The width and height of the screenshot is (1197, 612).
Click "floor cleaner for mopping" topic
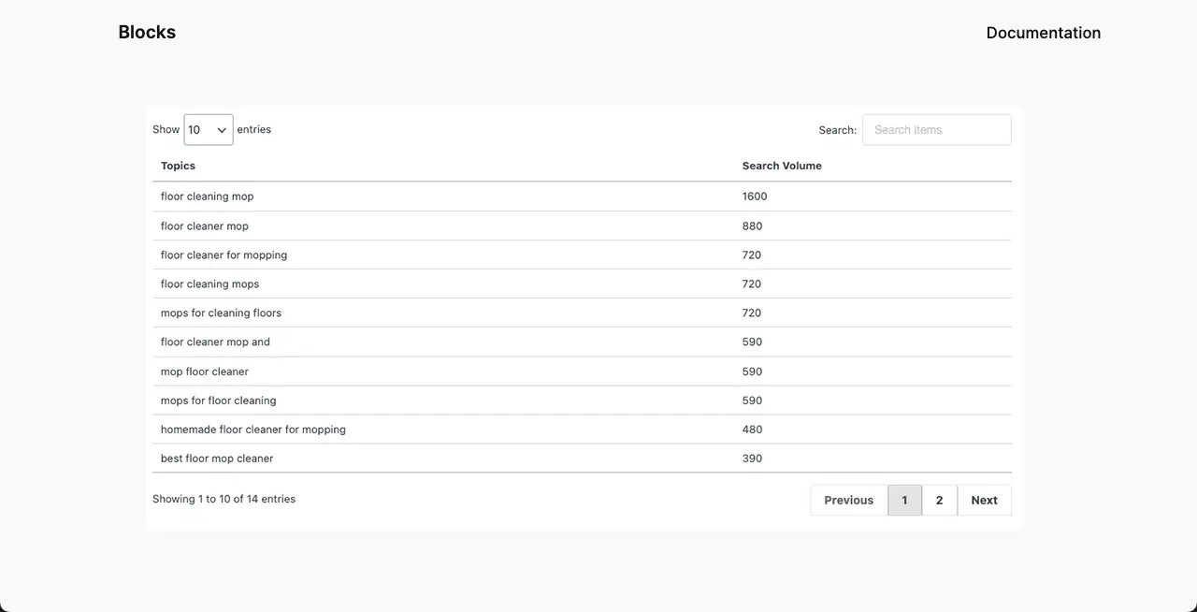point(224,255)
